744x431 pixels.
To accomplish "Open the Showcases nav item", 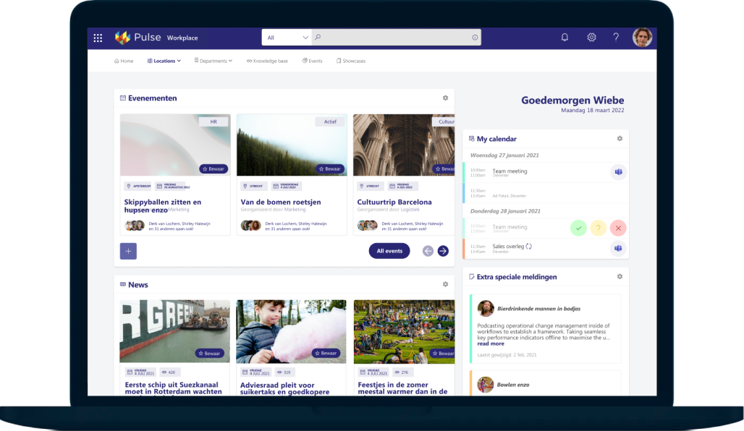I will click(x=351, y=61).
